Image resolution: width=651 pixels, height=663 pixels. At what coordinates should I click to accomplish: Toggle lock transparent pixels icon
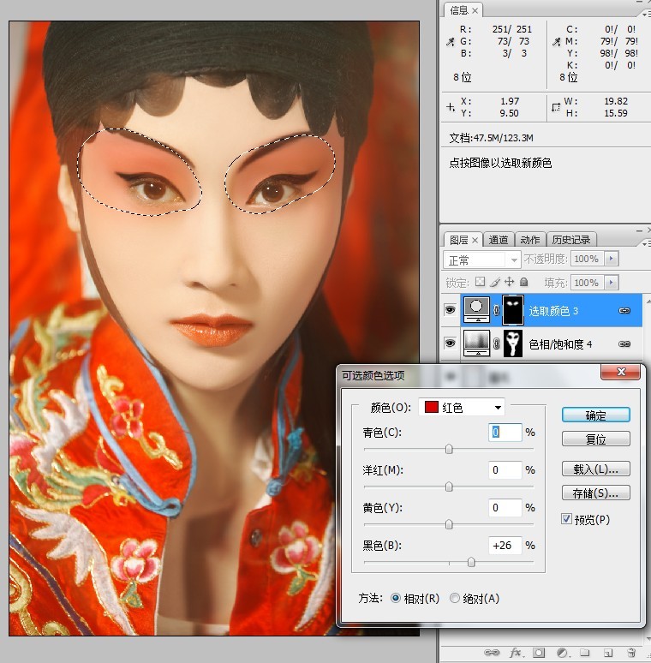481,282
